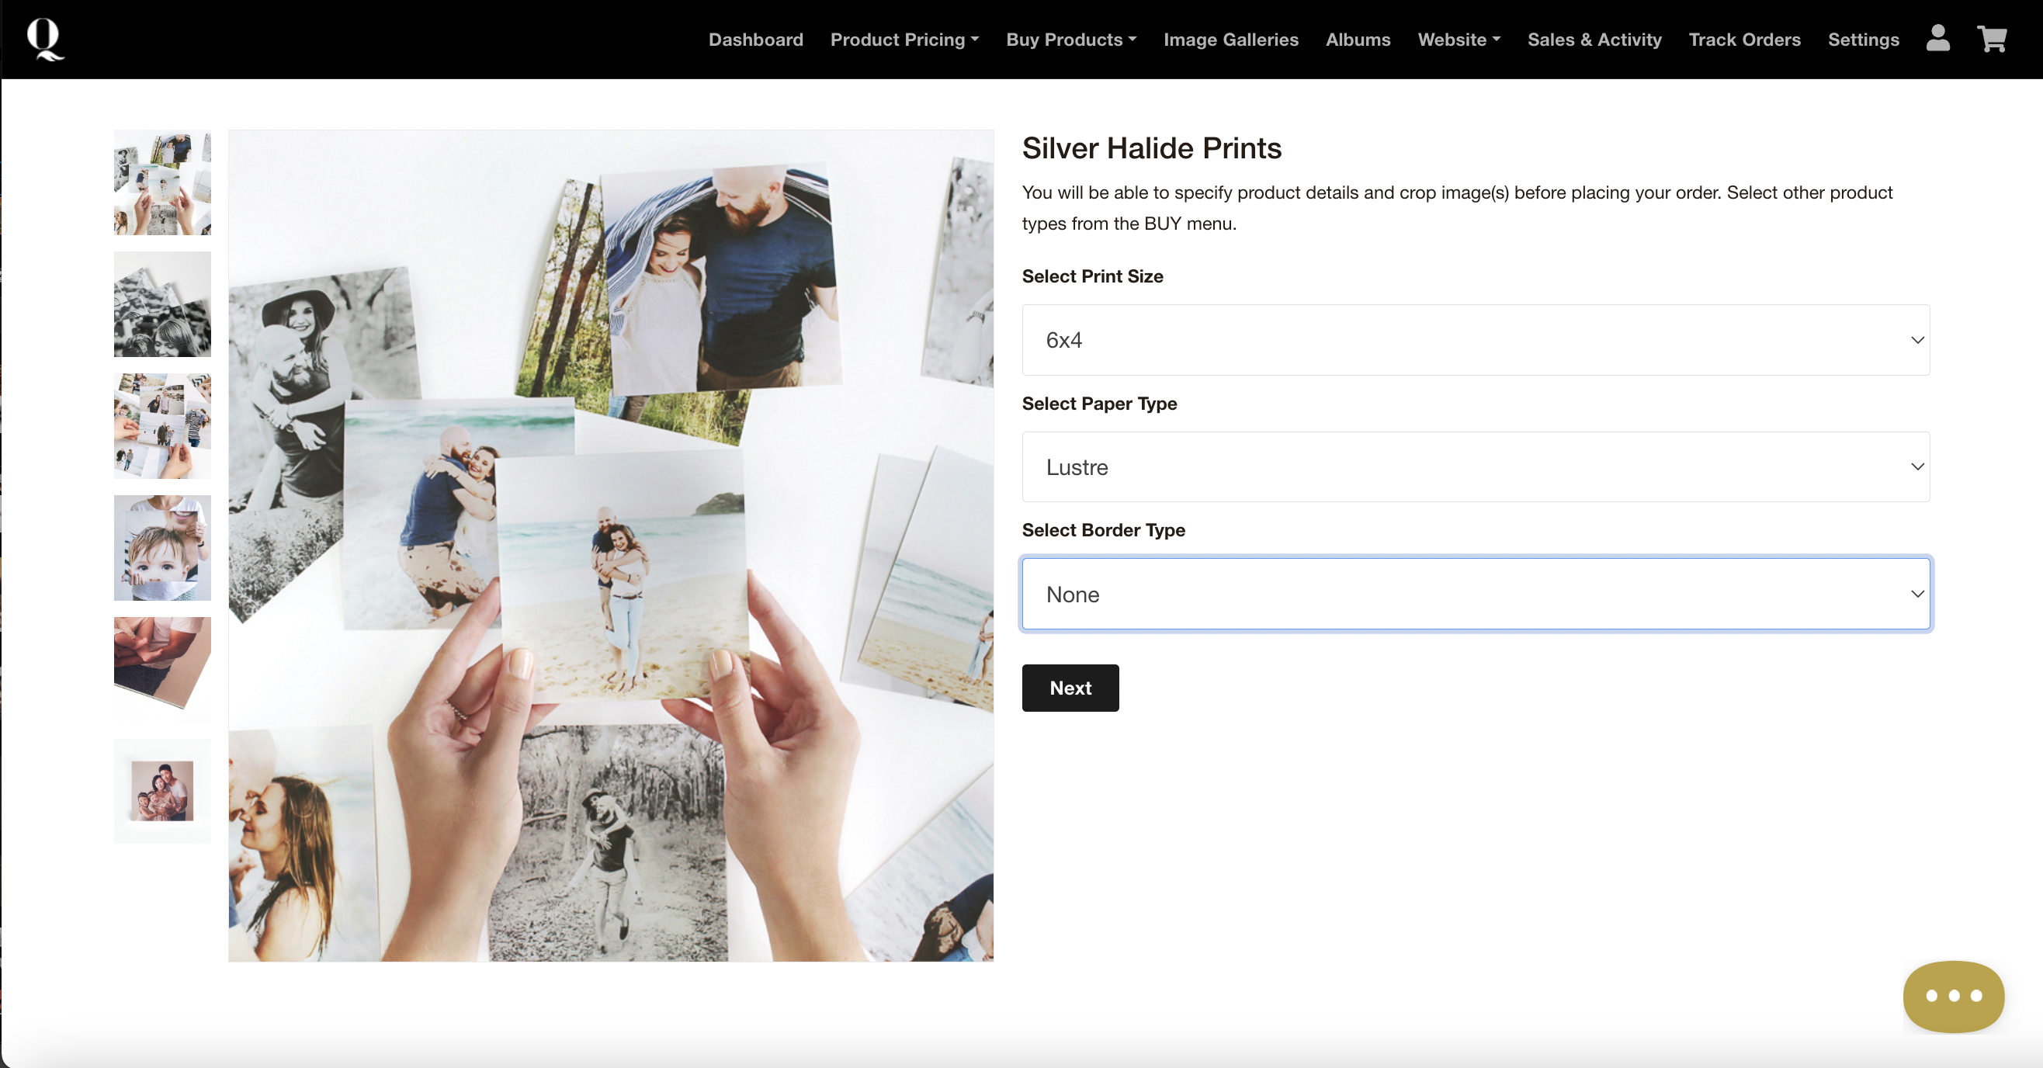The width and height of the screenshot is (2043, 1068).
Task: Open the chat bubble widget
Action: pos(1954,997)
